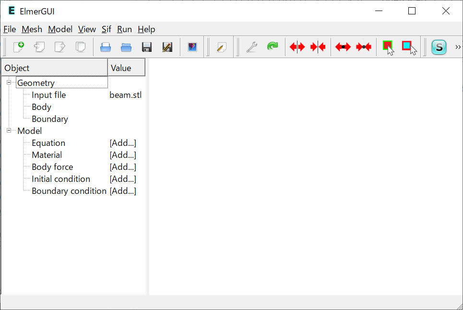Select the Boundary condition tree item

pyautogui.click(x=69, y=191)
